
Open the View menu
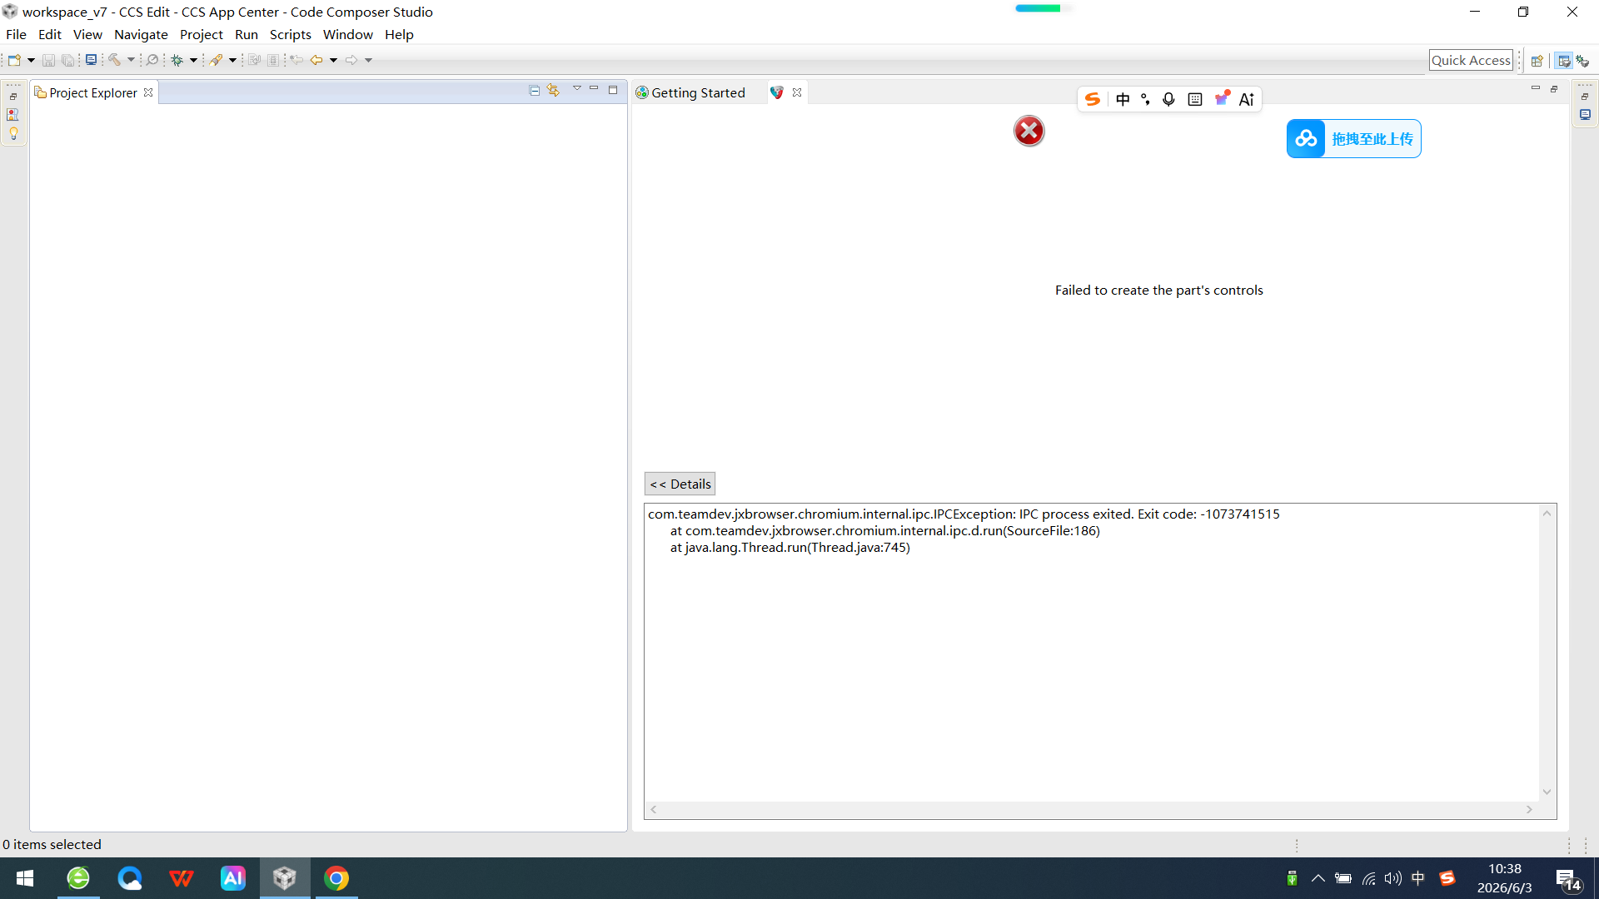87,35
